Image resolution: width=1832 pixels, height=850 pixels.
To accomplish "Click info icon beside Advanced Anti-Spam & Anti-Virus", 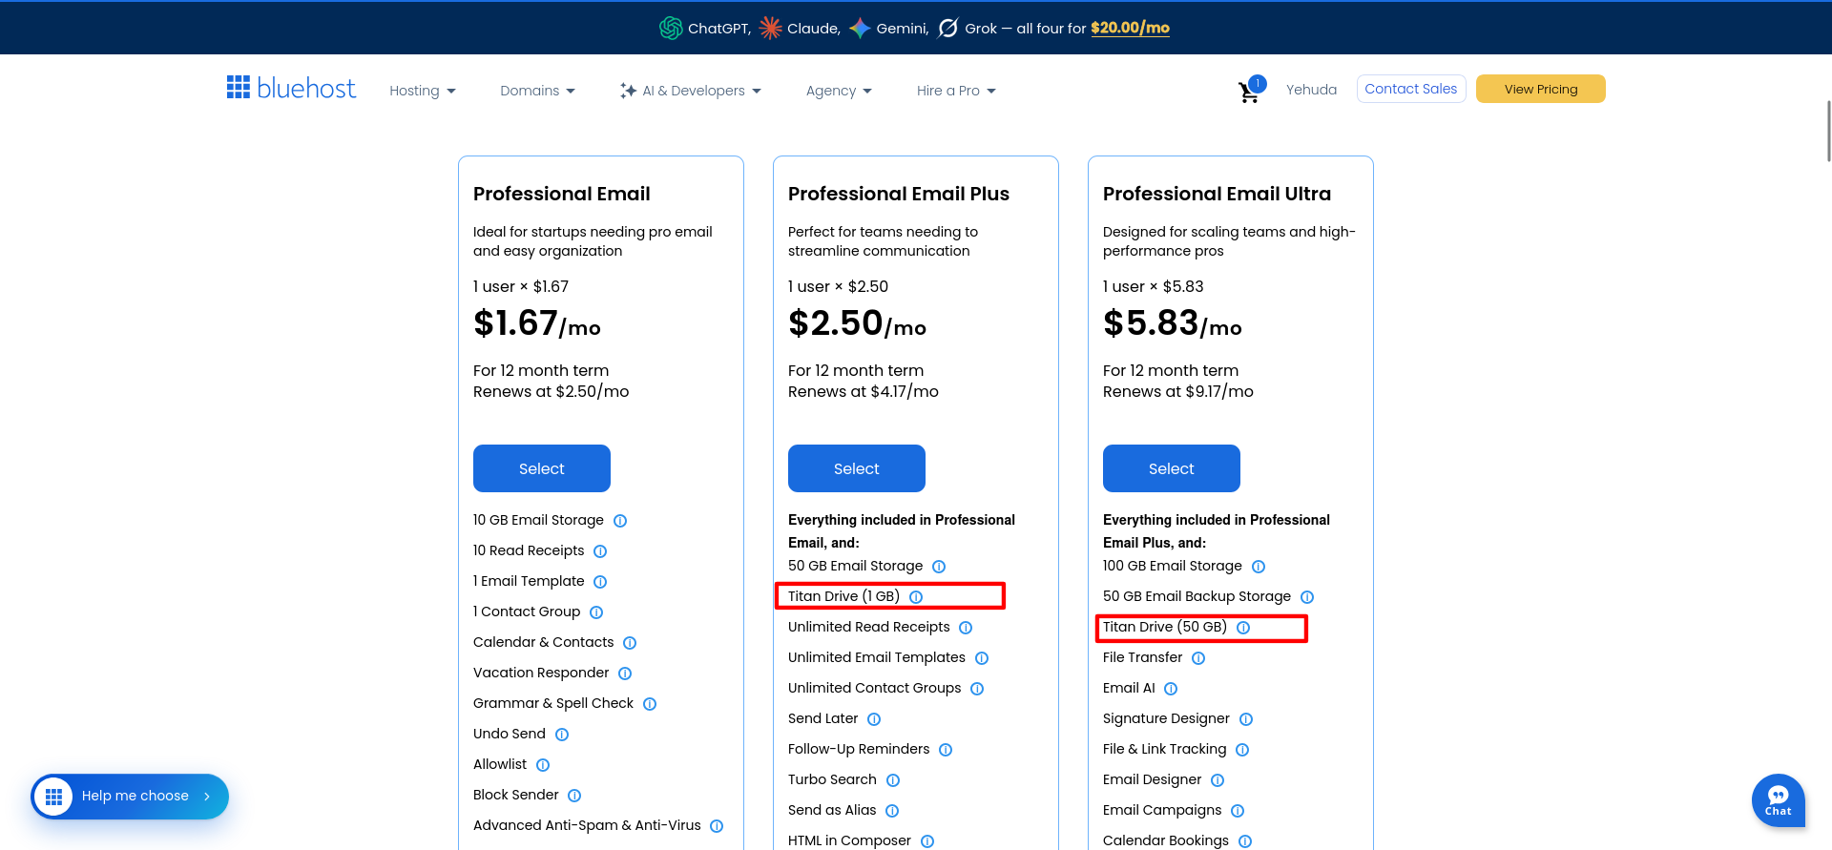I will [x=717, y=826].
